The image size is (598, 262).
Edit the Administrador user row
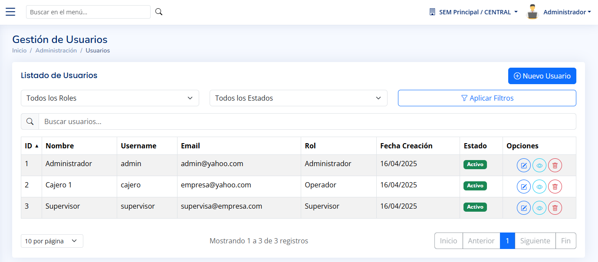click(x=524, y=165)
